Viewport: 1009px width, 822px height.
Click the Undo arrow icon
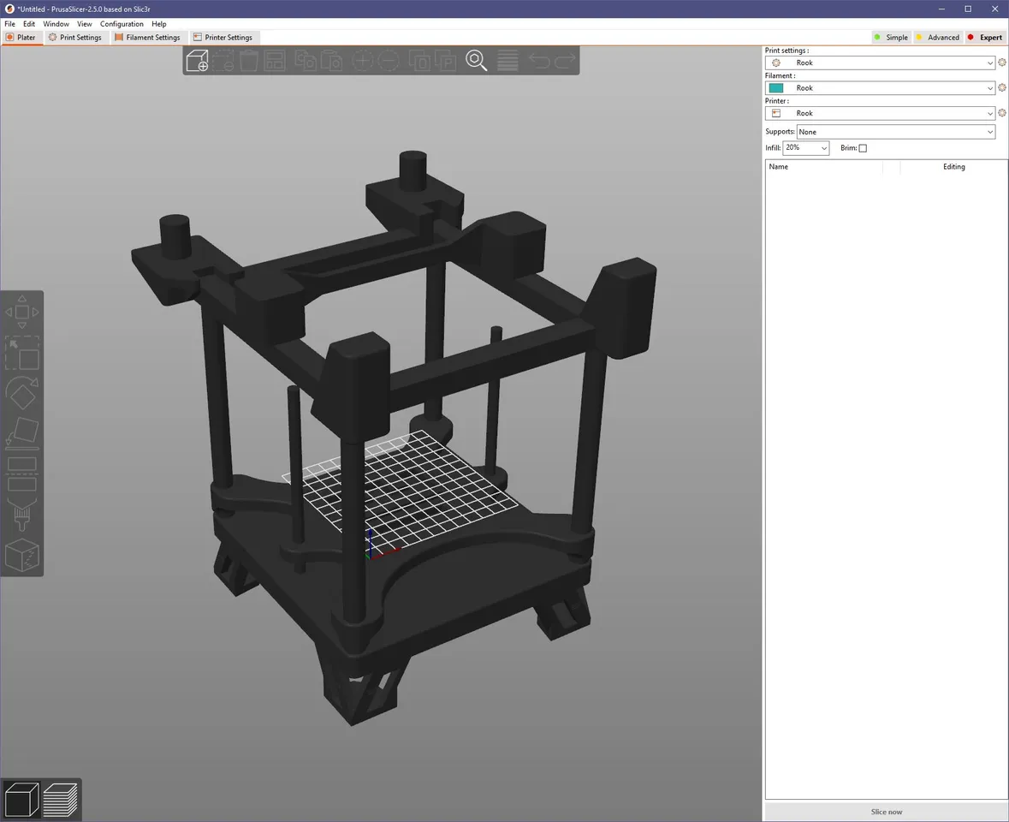click(539, 61)
